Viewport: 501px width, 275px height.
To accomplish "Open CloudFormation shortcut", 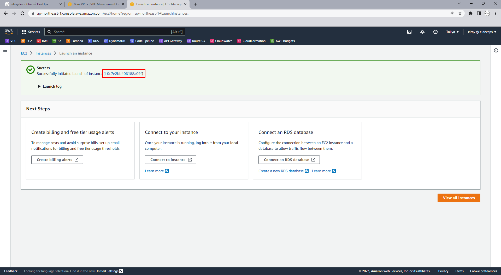I will 251,41.
